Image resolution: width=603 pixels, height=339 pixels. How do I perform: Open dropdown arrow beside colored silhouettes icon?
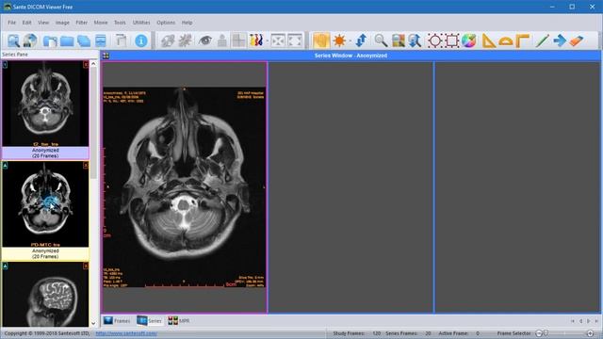click(268, 40)
